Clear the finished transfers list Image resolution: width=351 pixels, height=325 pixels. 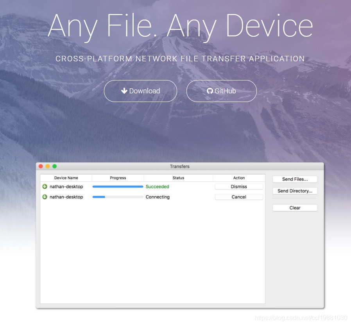click(295, 208)
